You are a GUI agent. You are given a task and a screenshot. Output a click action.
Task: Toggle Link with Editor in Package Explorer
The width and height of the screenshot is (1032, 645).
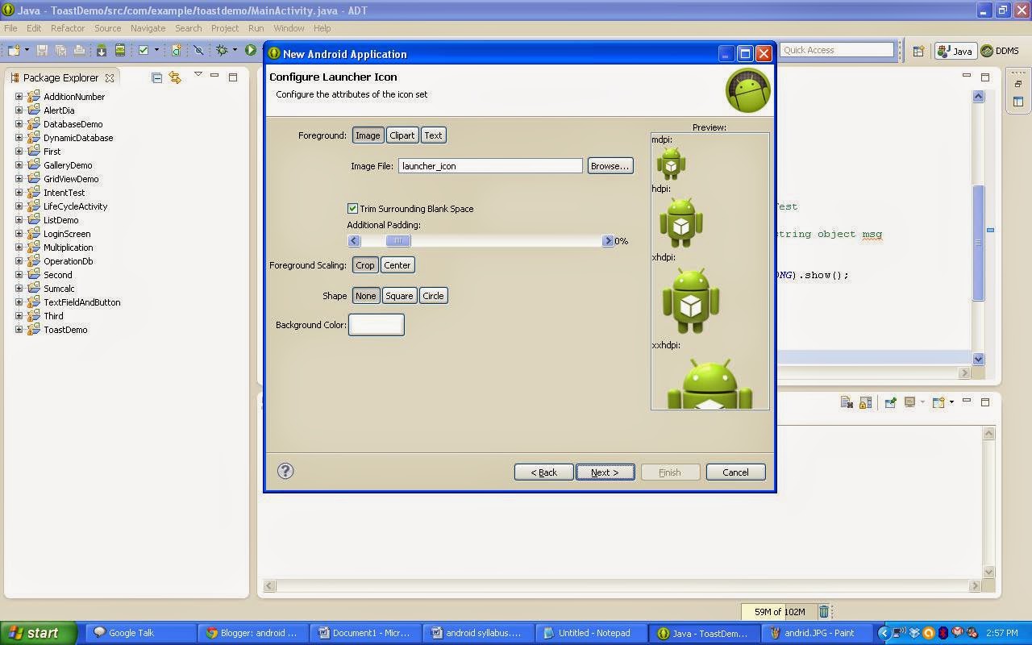[174, 77]
